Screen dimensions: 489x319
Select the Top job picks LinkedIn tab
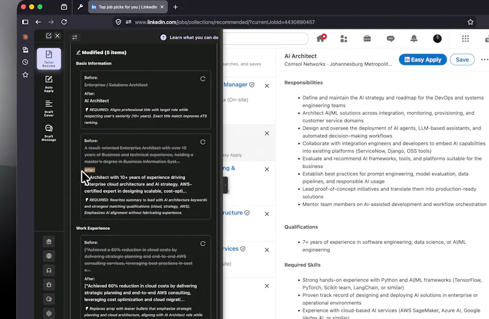click(128, 7)
